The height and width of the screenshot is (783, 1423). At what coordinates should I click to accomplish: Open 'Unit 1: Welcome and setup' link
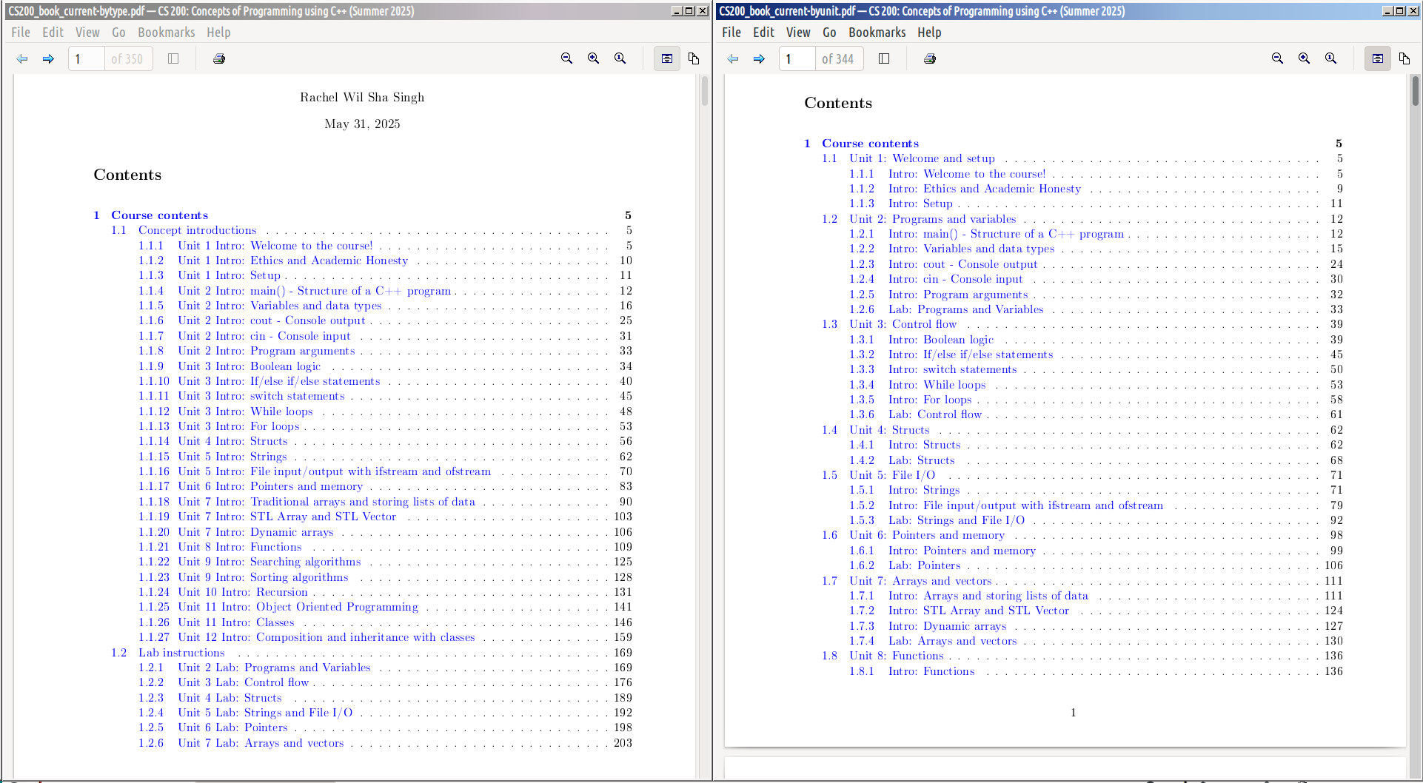[922, 158]
